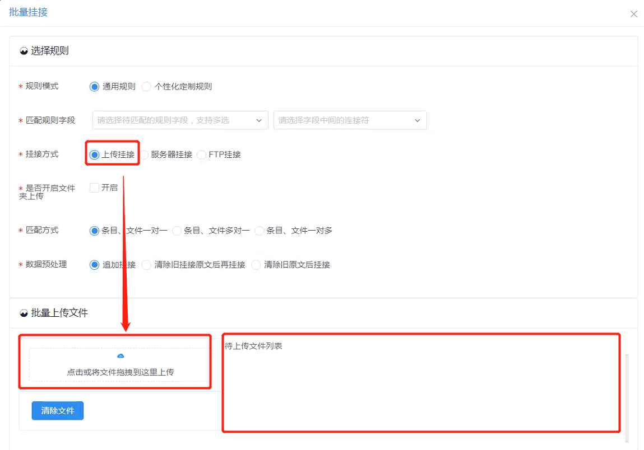
Task: Choose 追加挂接 data preprocessing
Action: pyautogui.click(x=95, y=265)
